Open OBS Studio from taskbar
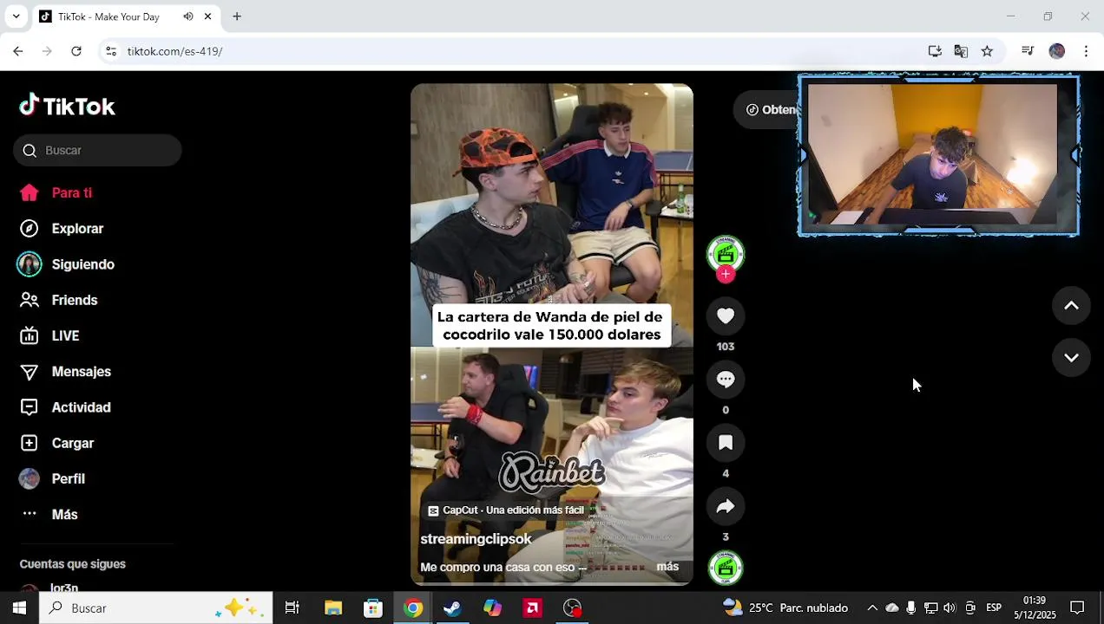1104x624 pixels. click(572, 608)
